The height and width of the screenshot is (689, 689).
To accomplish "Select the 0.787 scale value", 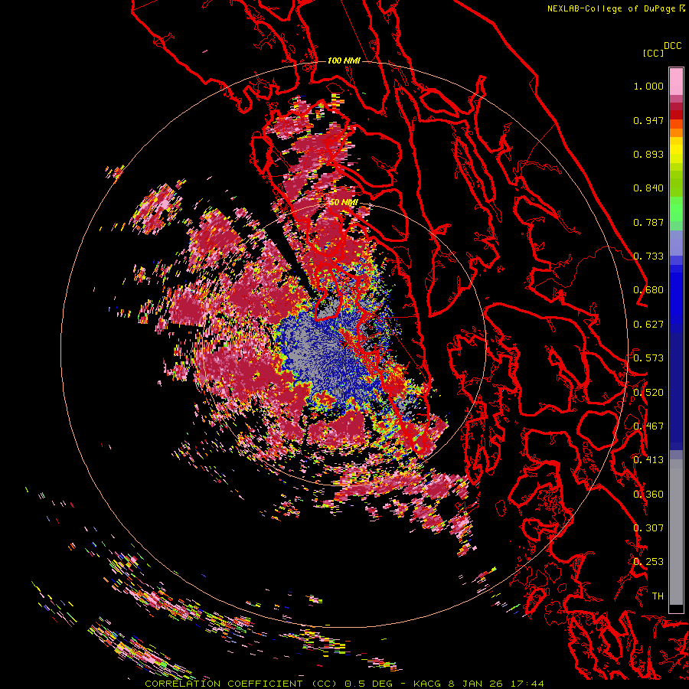I will coord(648,222).
